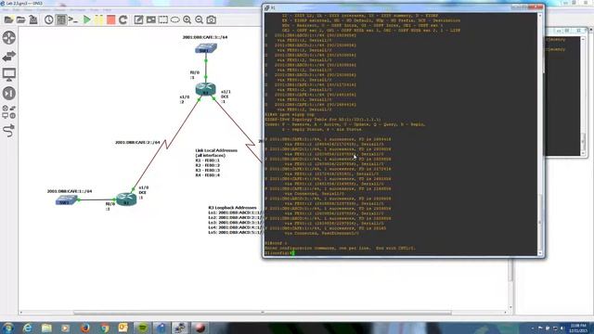Select the bottom-left router node
This screenshot has width=594, height=334.
coord(126,199)
